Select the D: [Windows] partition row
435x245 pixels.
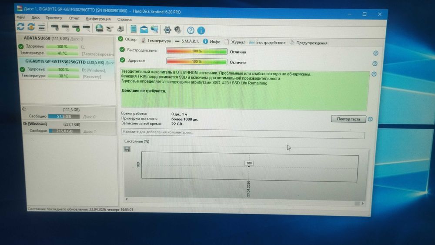70,128
